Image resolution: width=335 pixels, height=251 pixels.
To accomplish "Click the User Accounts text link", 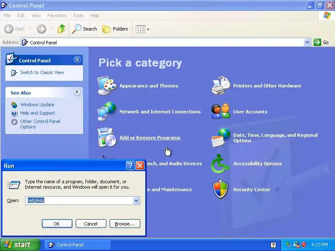I will (250, 112).
